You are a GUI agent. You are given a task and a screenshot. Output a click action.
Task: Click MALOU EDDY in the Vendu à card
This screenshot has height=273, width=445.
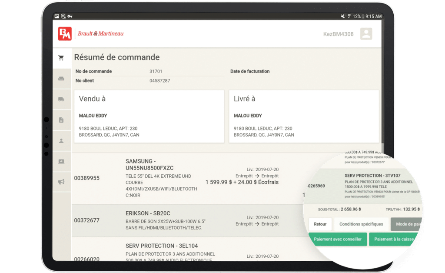[x=93, y=116]
